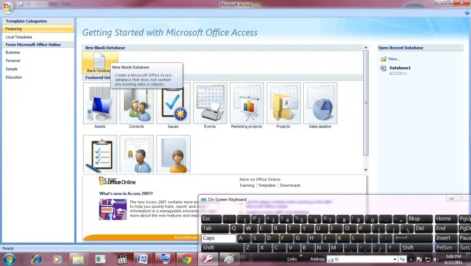Pick the Events calendar template
Viewport: 471px width, 266px height.
point(210,103)
